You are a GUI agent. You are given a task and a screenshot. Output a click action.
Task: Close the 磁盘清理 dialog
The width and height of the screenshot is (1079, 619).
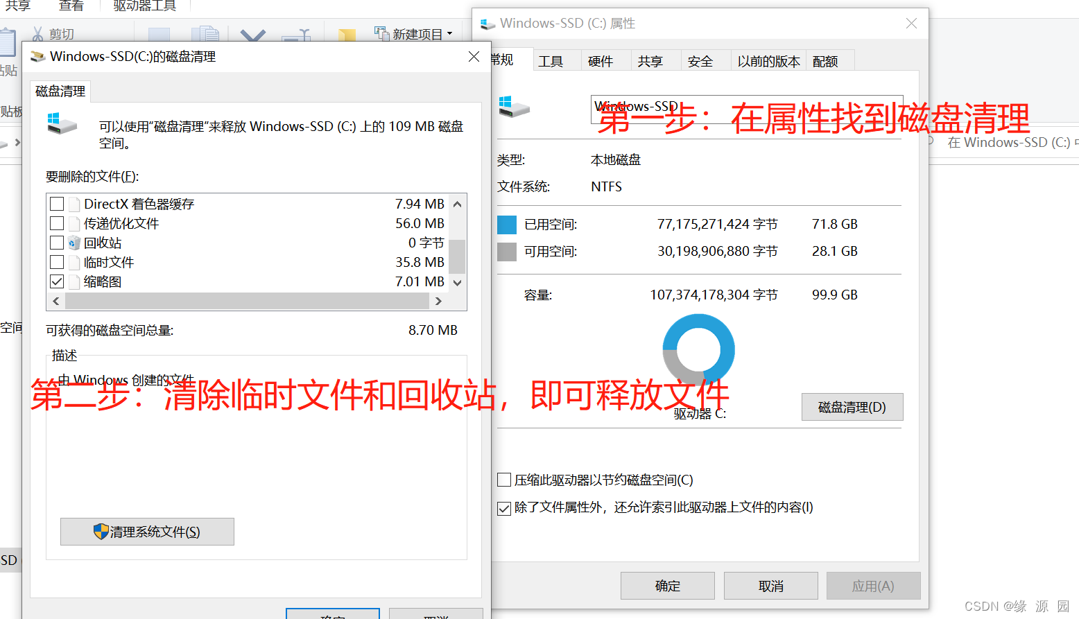[474, 57]
